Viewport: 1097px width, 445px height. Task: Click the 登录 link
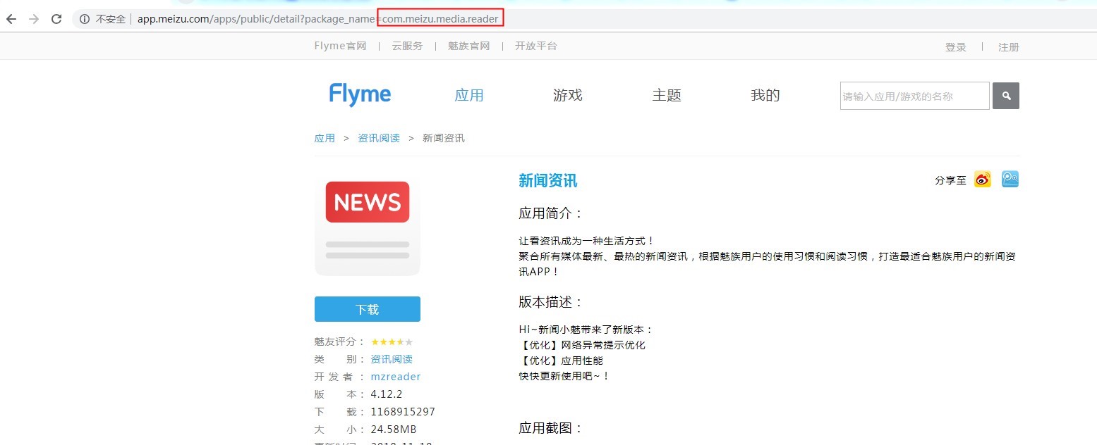956,47
